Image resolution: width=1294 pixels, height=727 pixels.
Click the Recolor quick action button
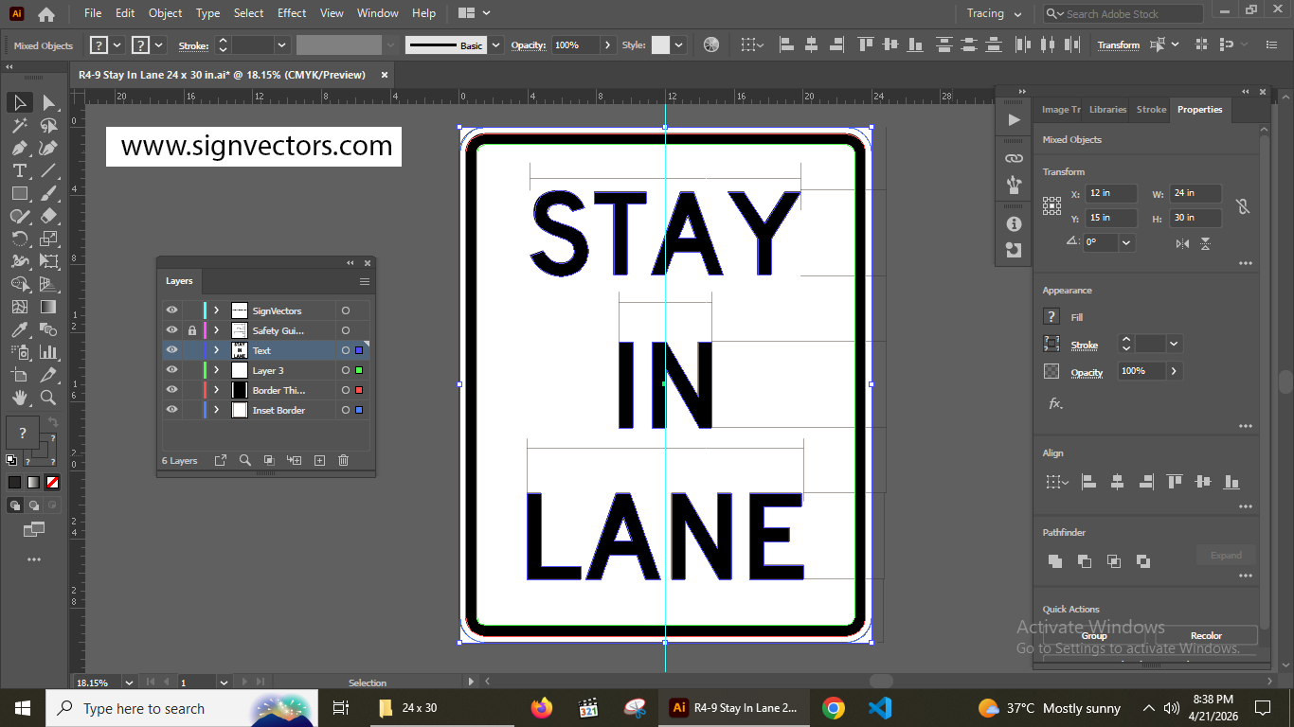1205,634
